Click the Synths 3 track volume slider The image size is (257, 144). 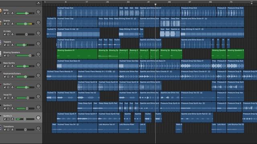(25, 119)
